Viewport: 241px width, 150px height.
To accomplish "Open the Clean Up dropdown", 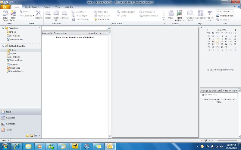I will [x=27, y=16].
